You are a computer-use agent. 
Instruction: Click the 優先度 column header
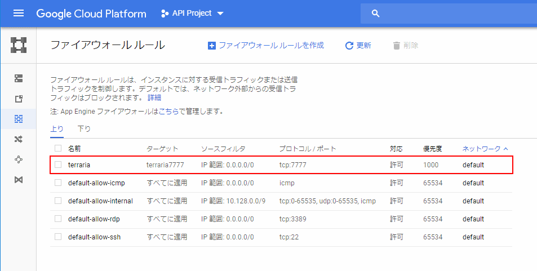click(433, 149)
